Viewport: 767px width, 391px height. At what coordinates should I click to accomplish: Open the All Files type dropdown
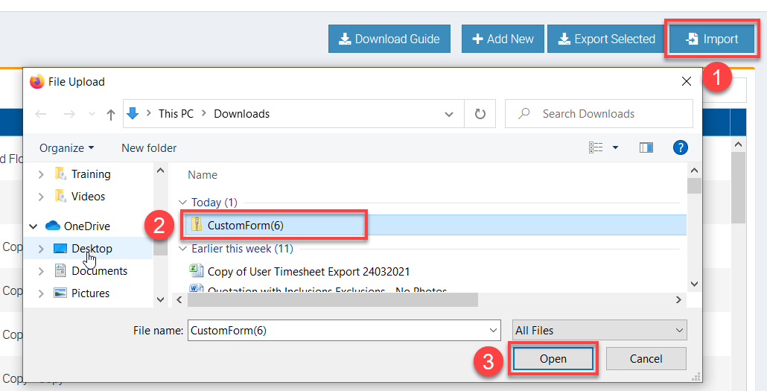tap(599, 330)
